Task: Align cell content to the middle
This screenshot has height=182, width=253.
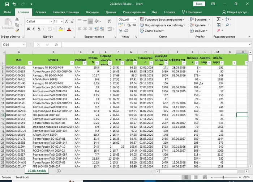Action: (85, 21)
